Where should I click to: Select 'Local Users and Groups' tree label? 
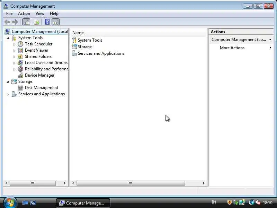click(46, 63)
